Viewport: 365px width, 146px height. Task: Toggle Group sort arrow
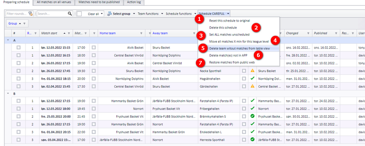20,23
